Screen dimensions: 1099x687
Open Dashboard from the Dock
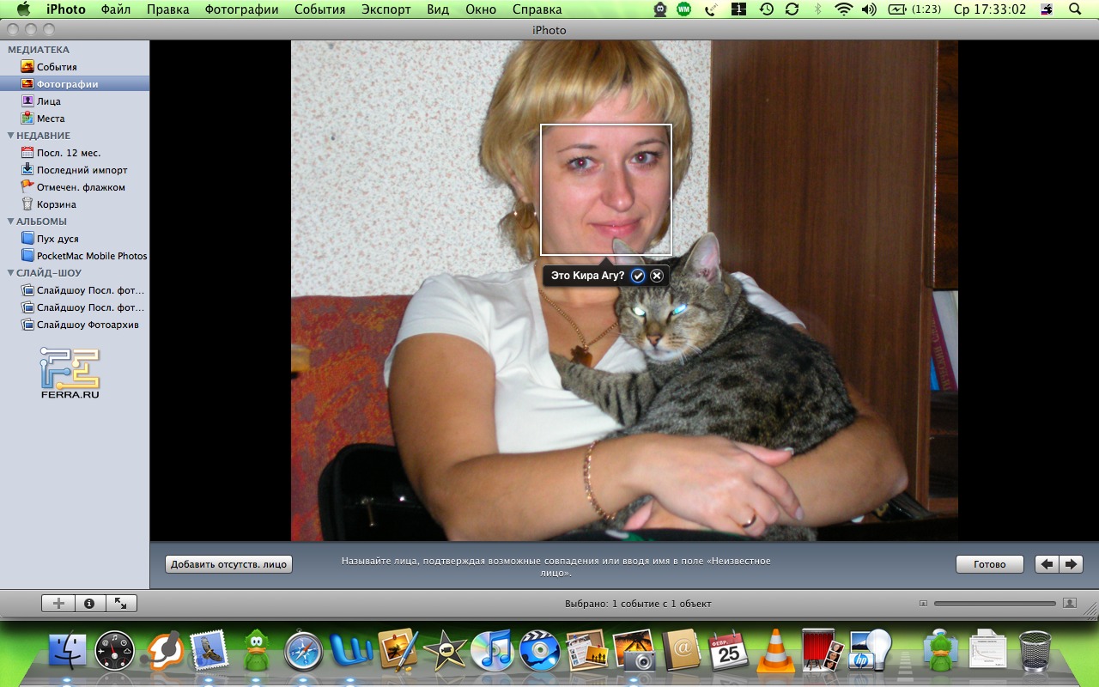(x=114, y=650)
